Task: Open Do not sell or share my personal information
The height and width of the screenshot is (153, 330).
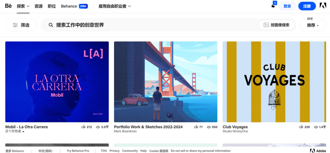Action: [200, 151]
